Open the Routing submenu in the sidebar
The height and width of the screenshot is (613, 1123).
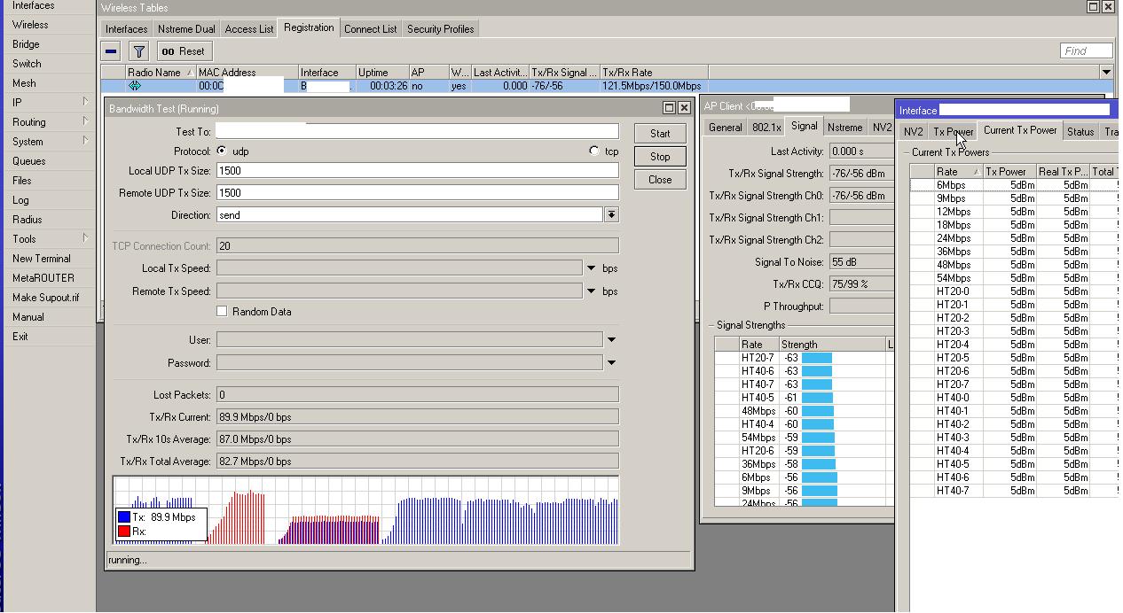tap(48, 122)
